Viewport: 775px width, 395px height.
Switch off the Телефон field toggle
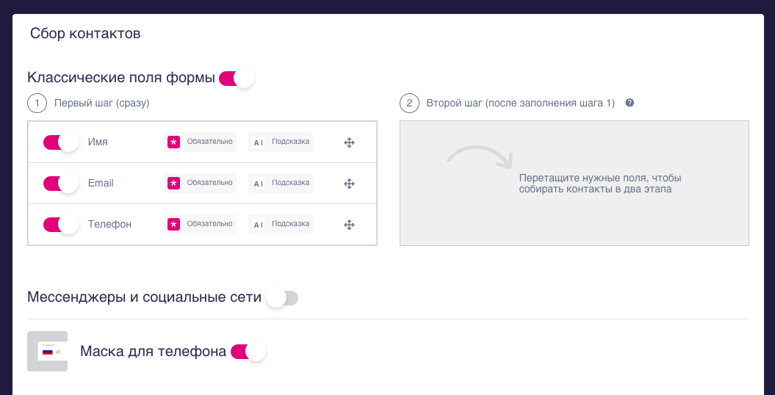tap(60, 225)
